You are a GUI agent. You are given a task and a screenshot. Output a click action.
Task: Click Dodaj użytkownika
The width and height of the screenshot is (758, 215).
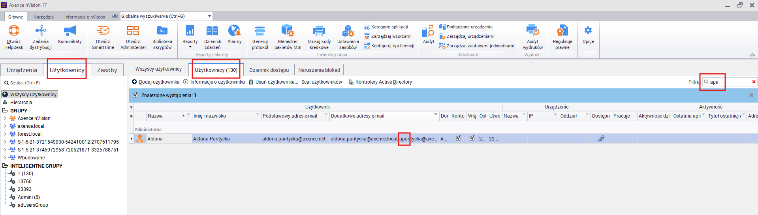point(156,82)
